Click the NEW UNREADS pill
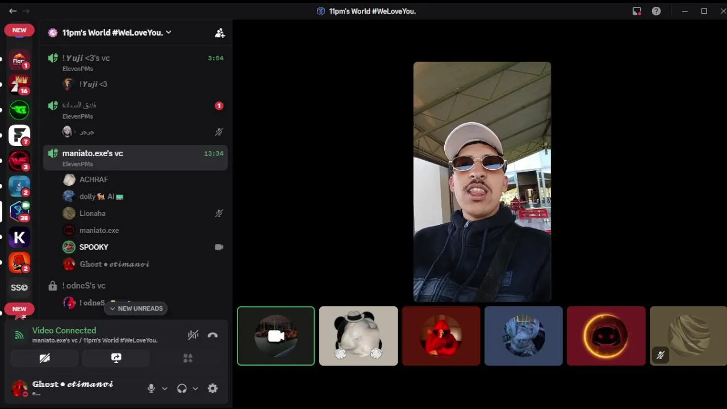 click(x=136, y=308)
